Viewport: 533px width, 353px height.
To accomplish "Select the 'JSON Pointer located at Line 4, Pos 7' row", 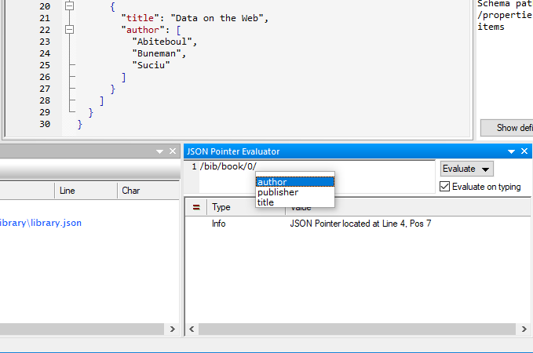I will pos(358,224).
